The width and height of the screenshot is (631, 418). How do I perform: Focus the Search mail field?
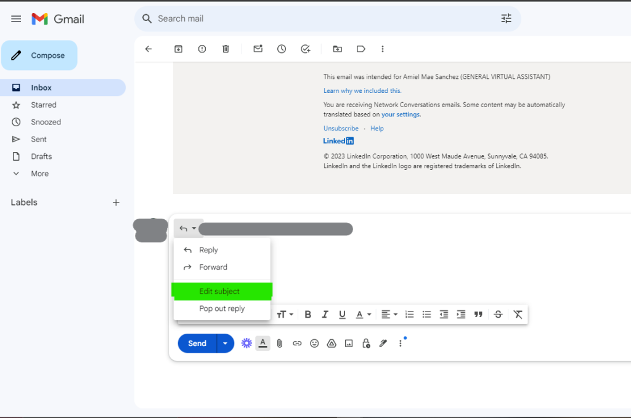click(x=327, y=18)
